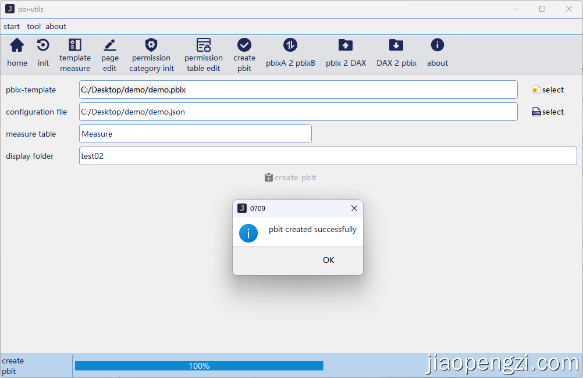Click the 'configuration file' label
583x378 pixels.
coord(37,112)
